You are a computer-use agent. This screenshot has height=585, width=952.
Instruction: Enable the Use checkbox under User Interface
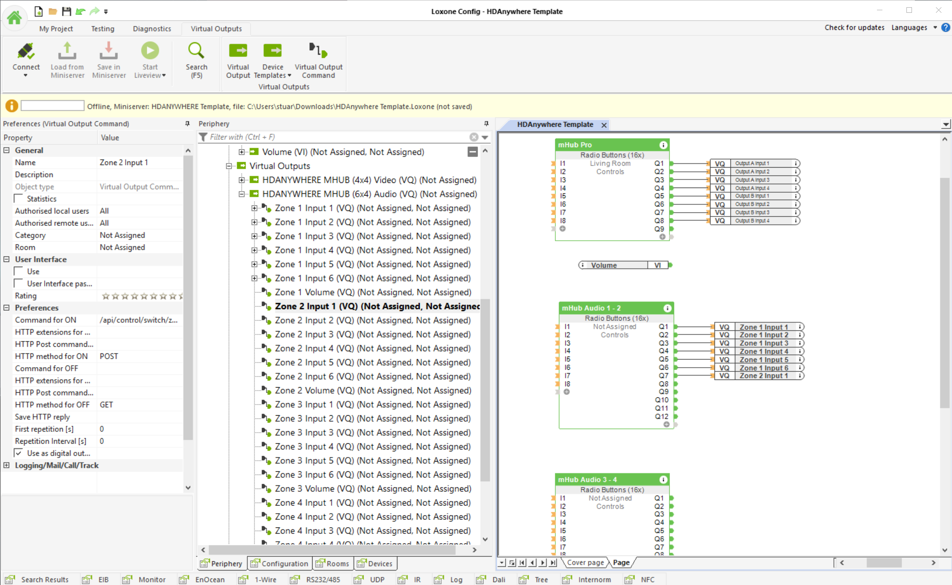(19, 271)
